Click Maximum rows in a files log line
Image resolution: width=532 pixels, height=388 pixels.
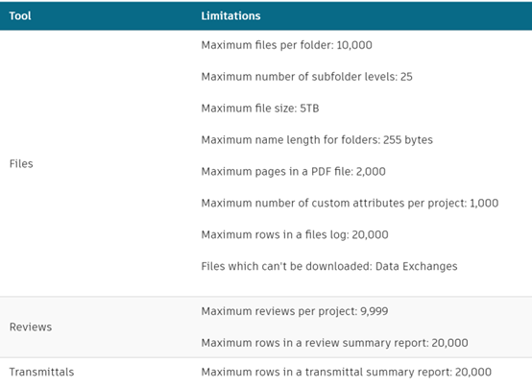[x=295, y=234]
